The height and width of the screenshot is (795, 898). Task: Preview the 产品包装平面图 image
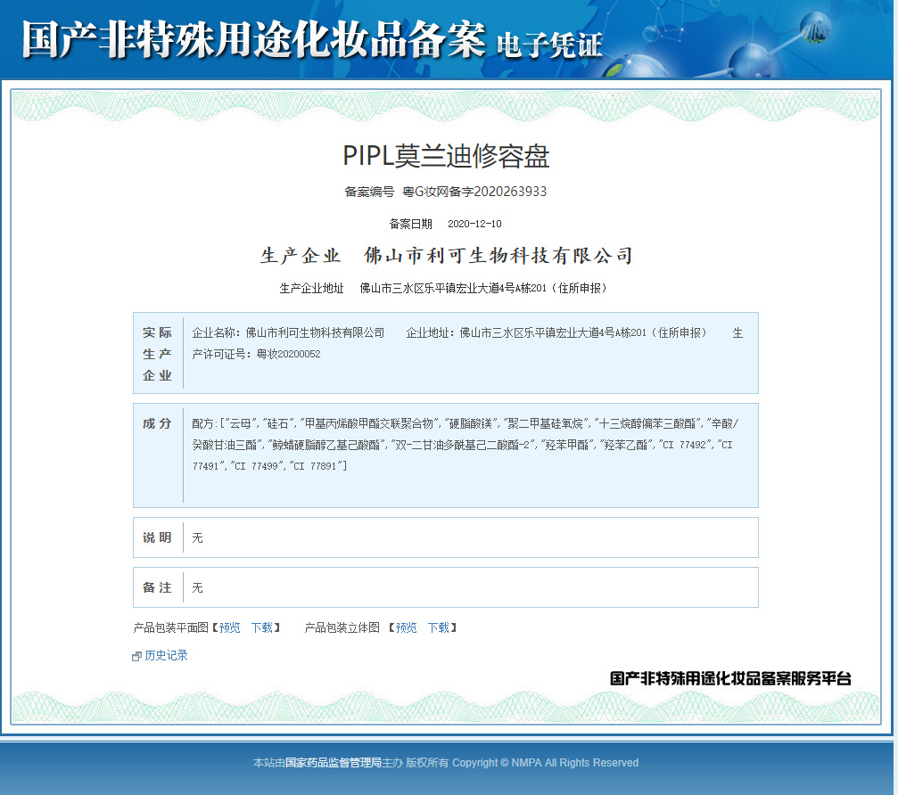[x=230, y=627]
